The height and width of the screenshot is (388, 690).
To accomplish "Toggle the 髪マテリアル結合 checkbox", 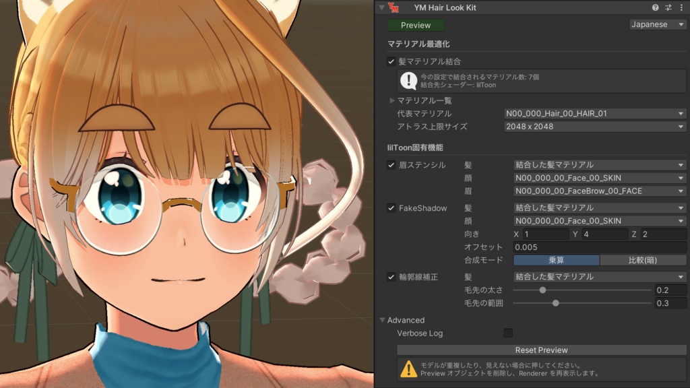I will 391,61.
